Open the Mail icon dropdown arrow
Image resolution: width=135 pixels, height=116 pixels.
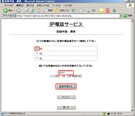(84, 11)
